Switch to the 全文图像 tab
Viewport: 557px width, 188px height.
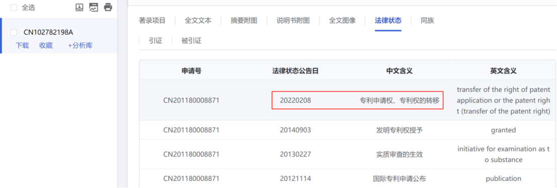(x=342, y=21)
